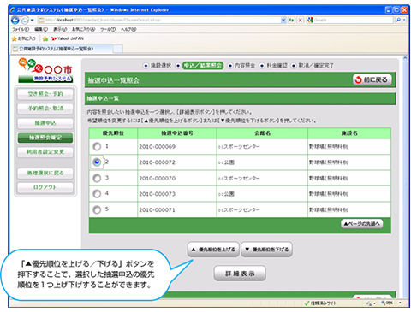The image size is (411, 312).
Task: Click the 内容照会 step indicator
Action: (x=241, y=66)
